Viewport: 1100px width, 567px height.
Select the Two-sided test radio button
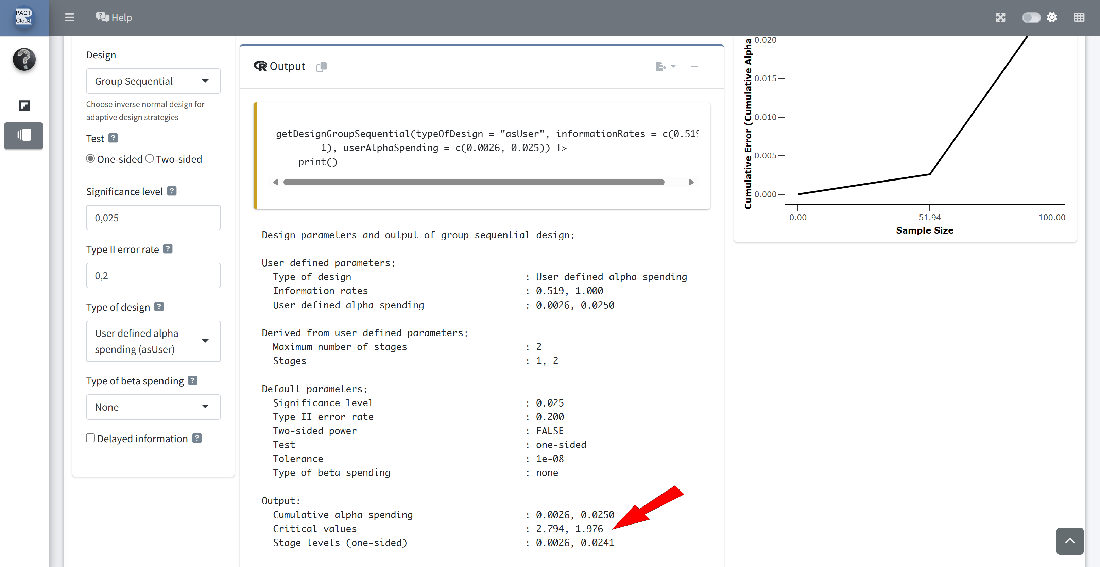pos(150,159)
